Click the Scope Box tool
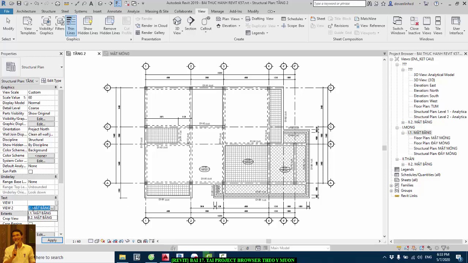This screenshot has width=468, height=263. pyautogui.click(x=292, y=26)
